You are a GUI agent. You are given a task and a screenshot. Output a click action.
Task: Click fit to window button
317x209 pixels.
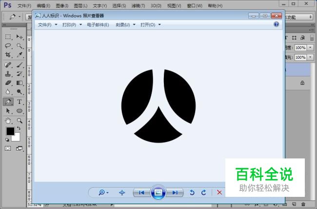tap(122, 192)
